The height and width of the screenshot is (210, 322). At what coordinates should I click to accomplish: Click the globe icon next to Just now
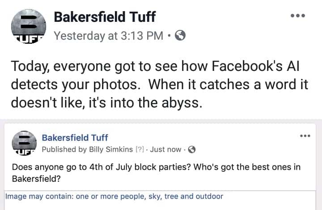click(x=191, y=150)
